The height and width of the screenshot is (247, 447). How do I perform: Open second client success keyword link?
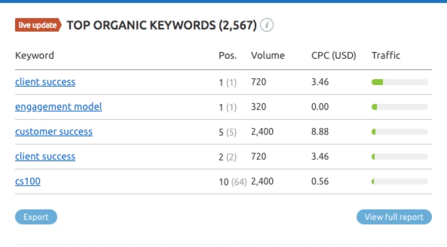[45, 156]
